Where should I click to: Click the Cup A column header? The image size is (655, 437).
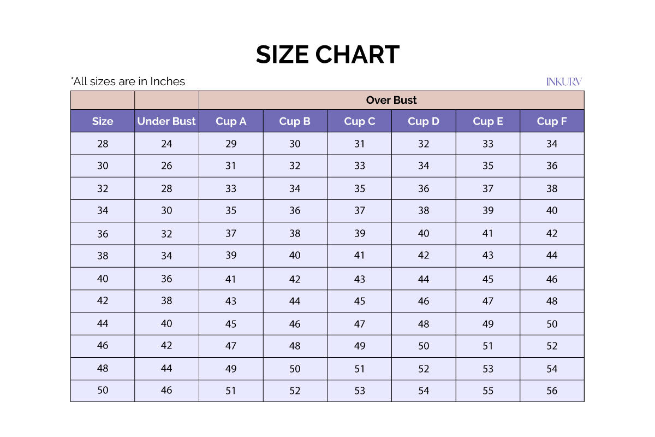click(231, 121)
